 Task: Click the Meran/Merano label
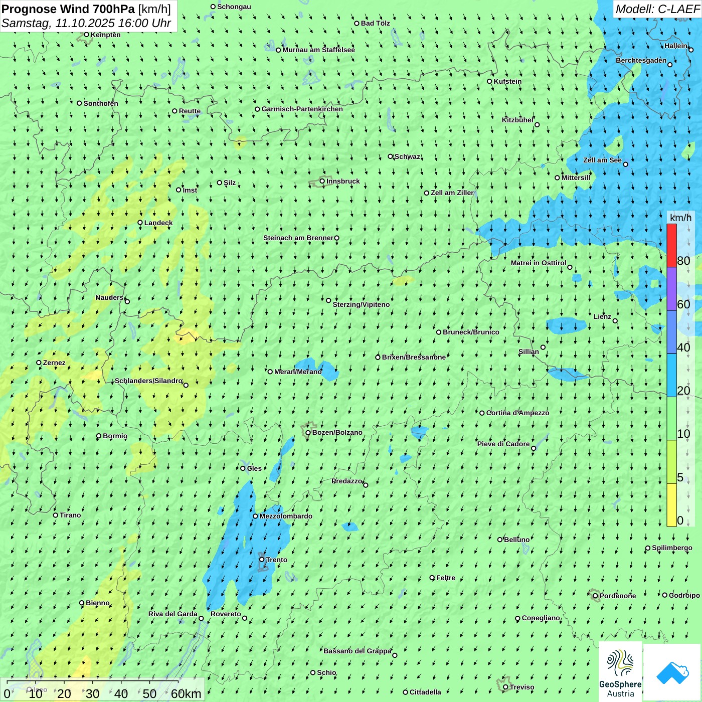point(298,372)
